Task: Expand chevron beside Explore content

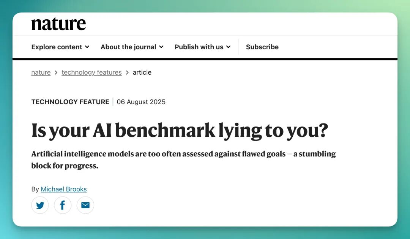Action: click(x=87, y=47)
